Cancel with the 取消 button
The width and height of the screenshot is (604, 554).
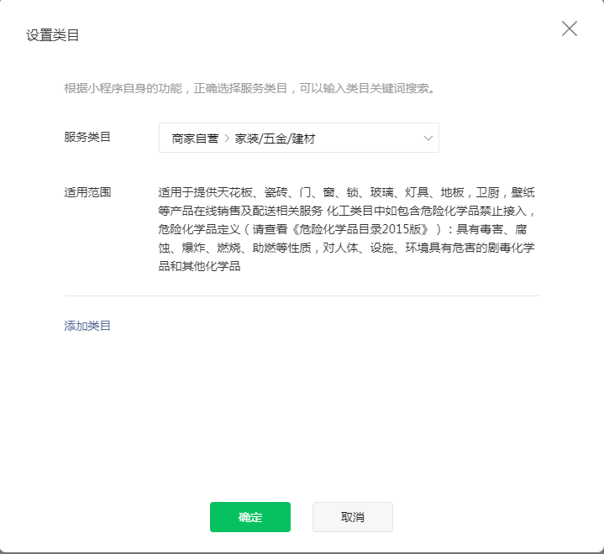353,517
